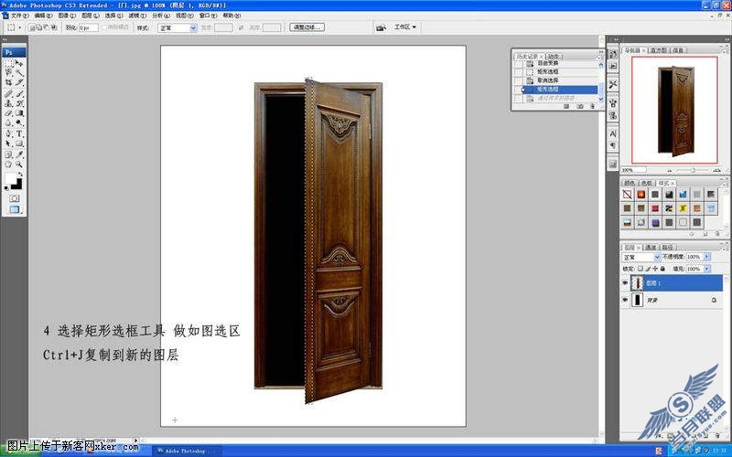Screen dimensions: 732x457
Task: Reset default foreground and background colors
Action: click(6, 188)
